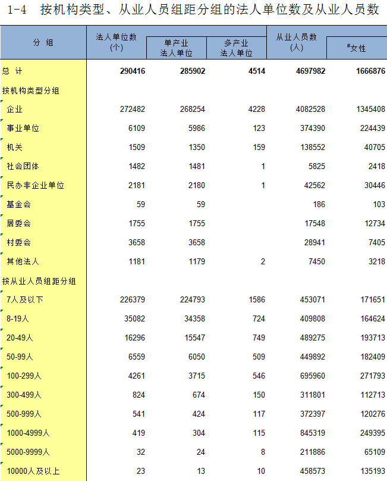The height and width of the screenshot is (481, 387).
Task: Click the #女性 column header
Action: [357, 48]
